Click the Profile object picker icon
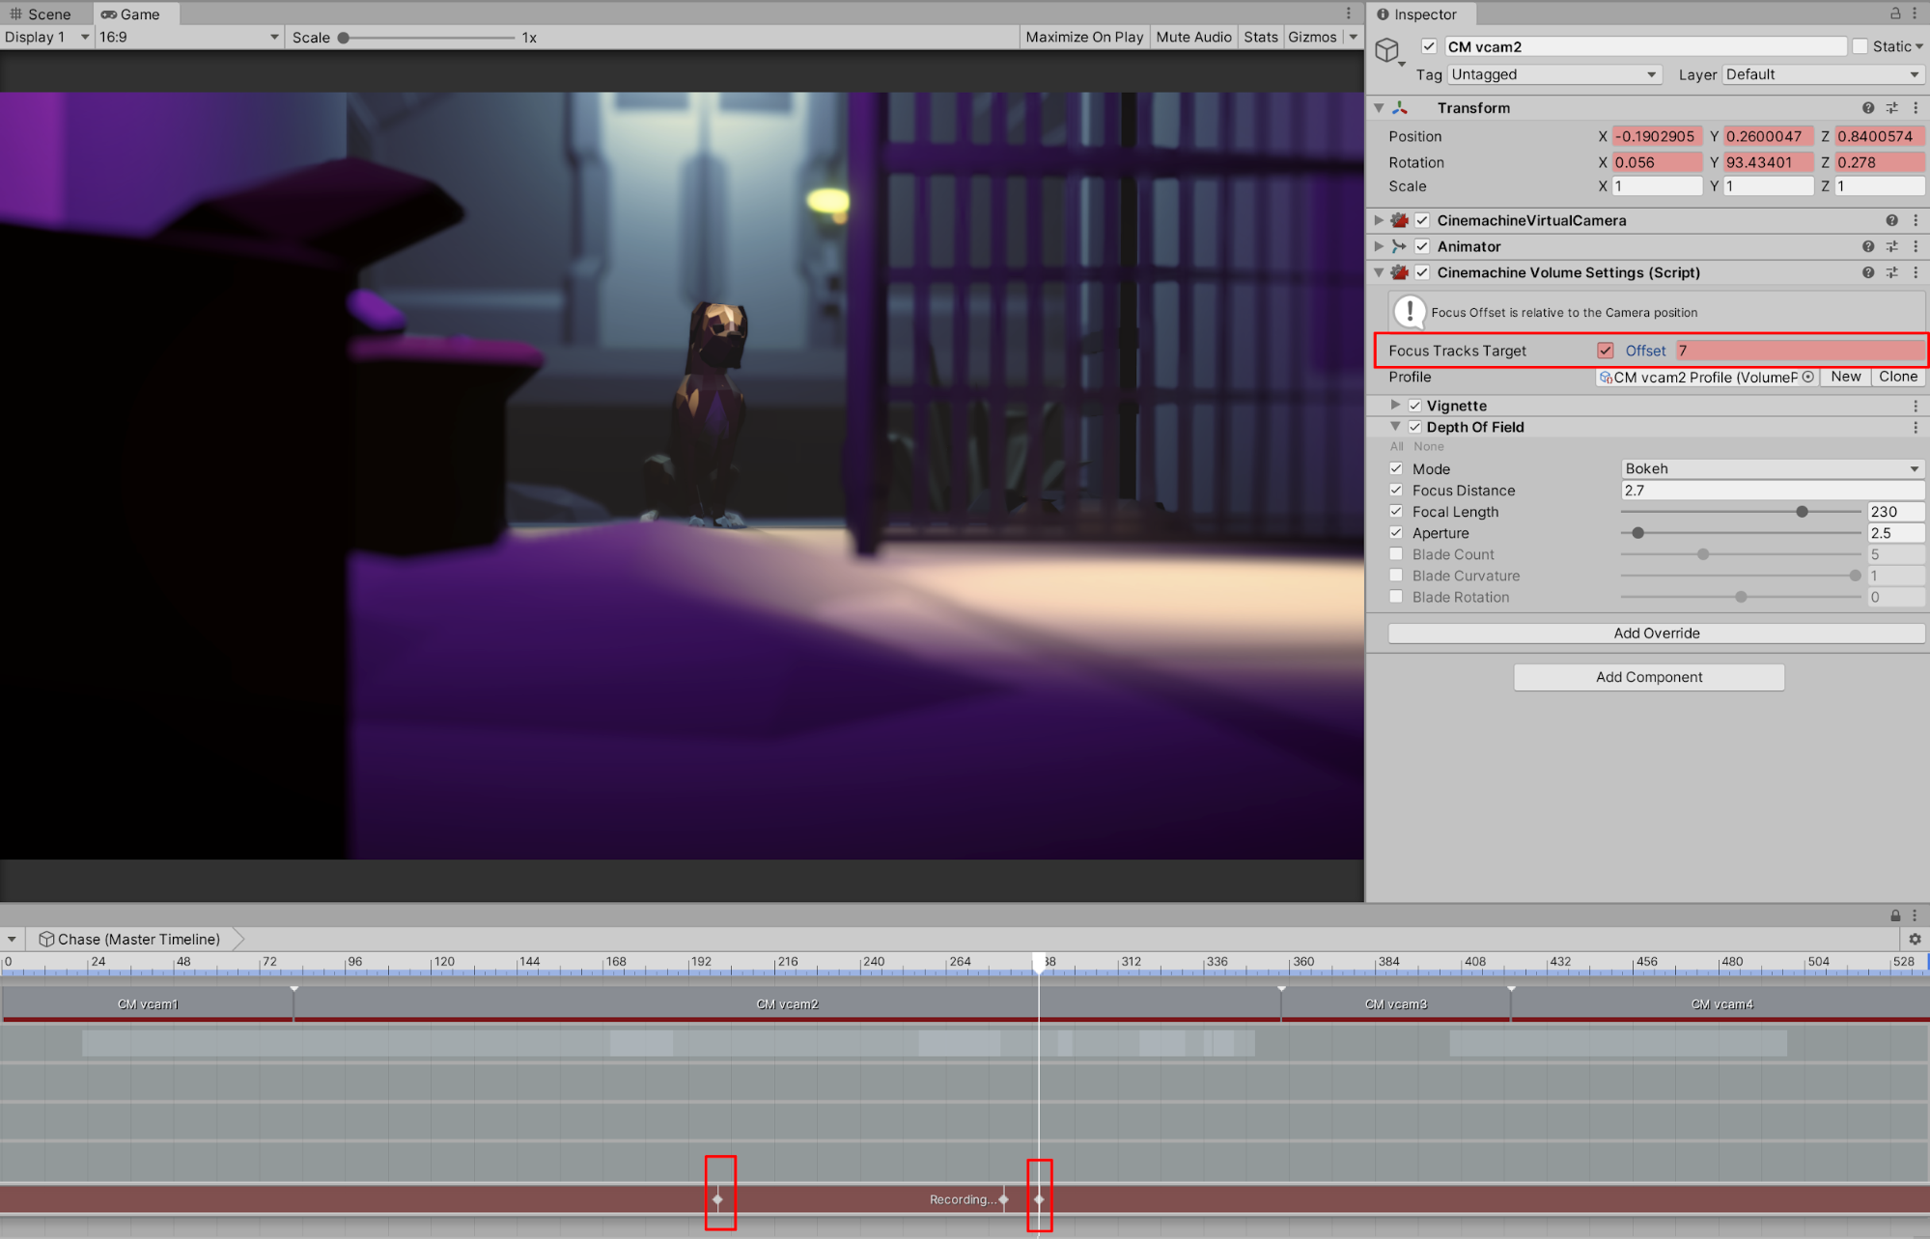The height and width of the screenshot is (1239, 1930). (x=1808, y=378)
